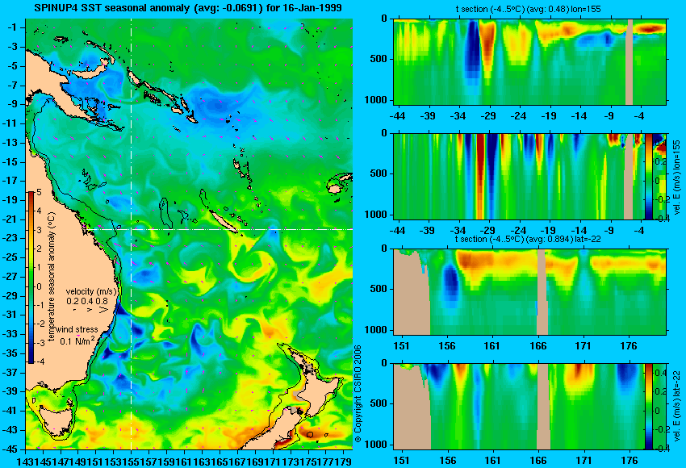This screenshot has height=468, width=686.
Task: Click the lat=-22 velocity color bar
Action: coord(648,407)
